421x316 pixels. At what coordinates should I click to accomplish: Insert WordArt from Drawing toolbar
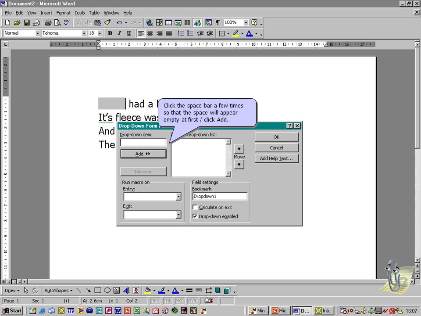tap(126, 291)
